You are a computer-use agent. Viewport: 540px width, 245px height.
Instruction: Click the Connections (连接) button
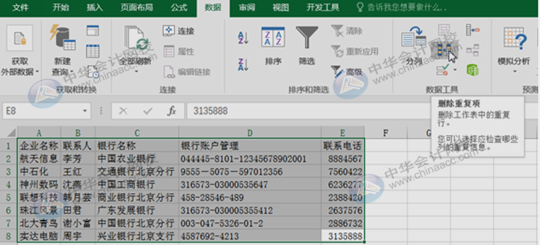179,30
